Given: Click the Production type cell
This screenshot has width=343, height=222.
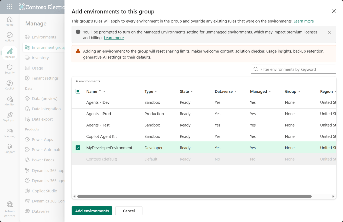Looking at the screenshot, I should click(154, 114).
